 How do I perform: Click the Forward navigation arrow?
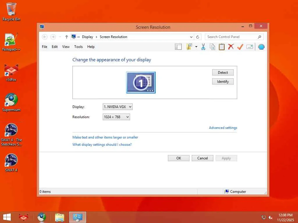click(x=53, y=37)
